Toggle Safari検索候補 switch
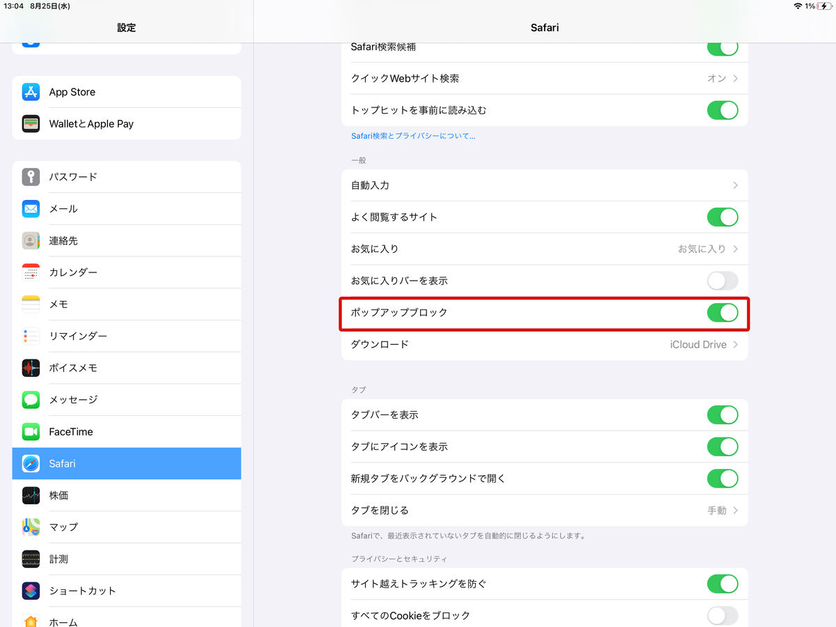This screenshot has height=627, width=836. pyautogui.click(x=722, y=48)
